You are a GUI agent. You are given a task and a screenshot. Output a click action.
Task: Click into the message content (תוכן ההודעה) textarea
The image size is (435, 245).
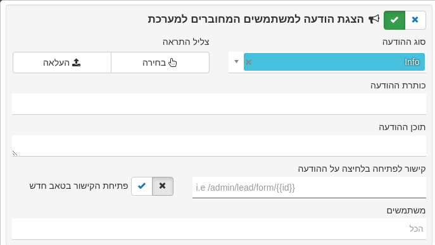219,146
